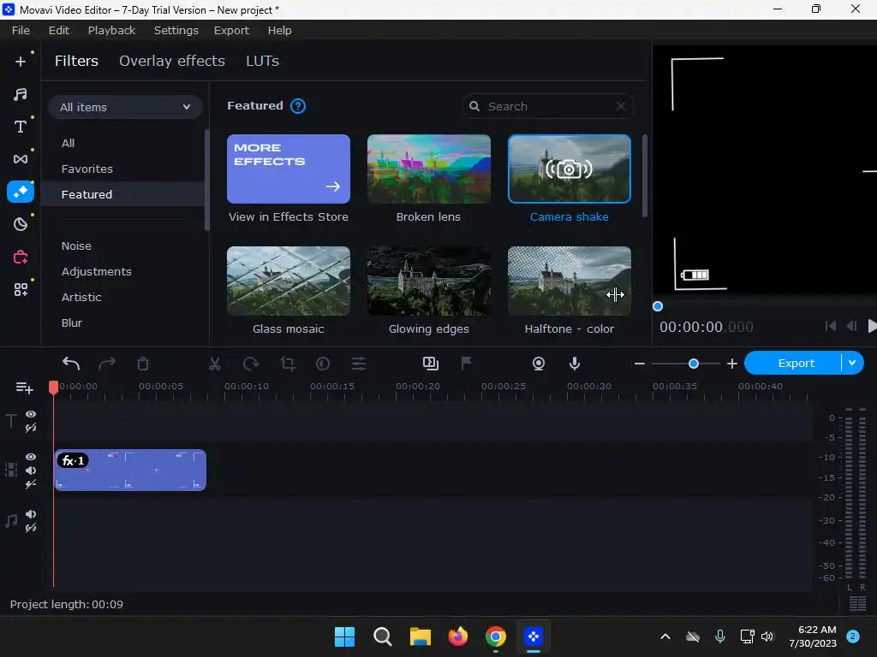Select the Artistic filter category
The height and width of the screenshot is (657, 877).
coord(81,297)
